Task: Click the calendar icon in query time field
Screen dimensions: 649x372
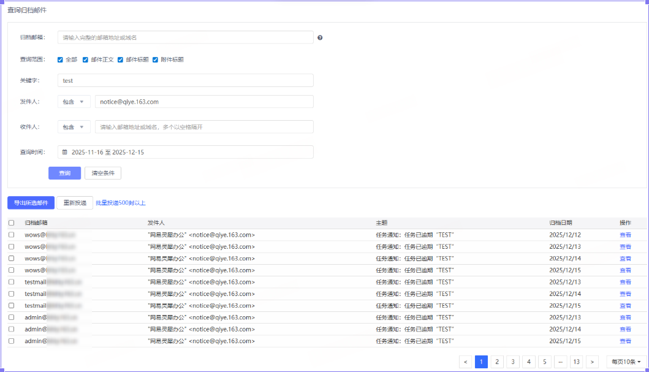Action: pyautogui.click(x=65, y=152)
